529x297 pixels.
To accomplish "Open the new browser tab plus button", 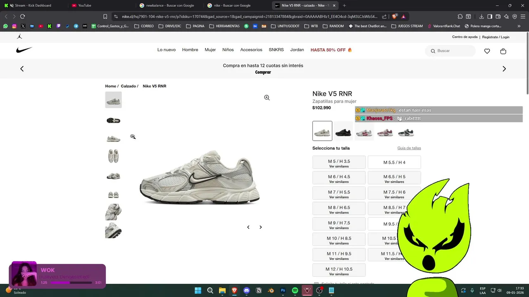I will [x=344, y=5].
